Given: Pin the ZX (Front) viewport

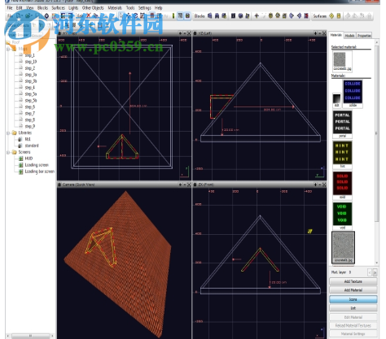Looking at the screenshot, I should coord(315,185).
